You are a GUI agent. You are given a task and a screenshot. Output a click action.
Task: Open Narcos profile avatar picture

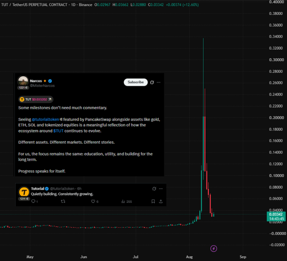(23, 81)
